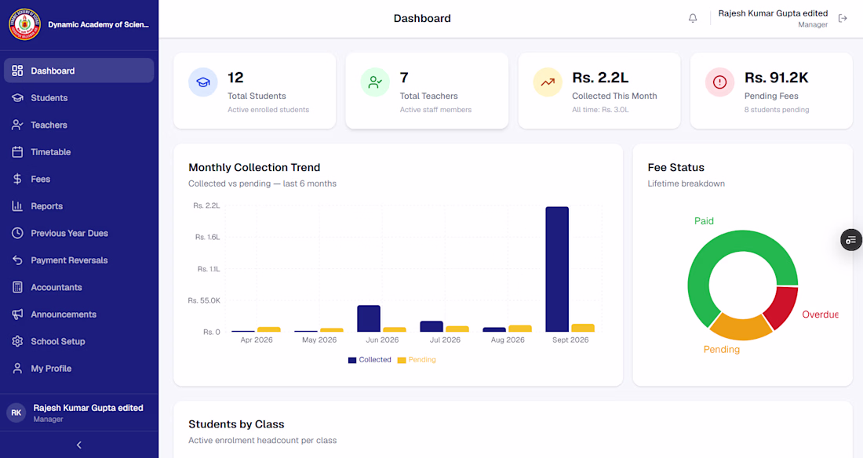This screenshot has height=458, width=863.
Task: Click the Aug 2026 axis label
Action: pos(508,340)
